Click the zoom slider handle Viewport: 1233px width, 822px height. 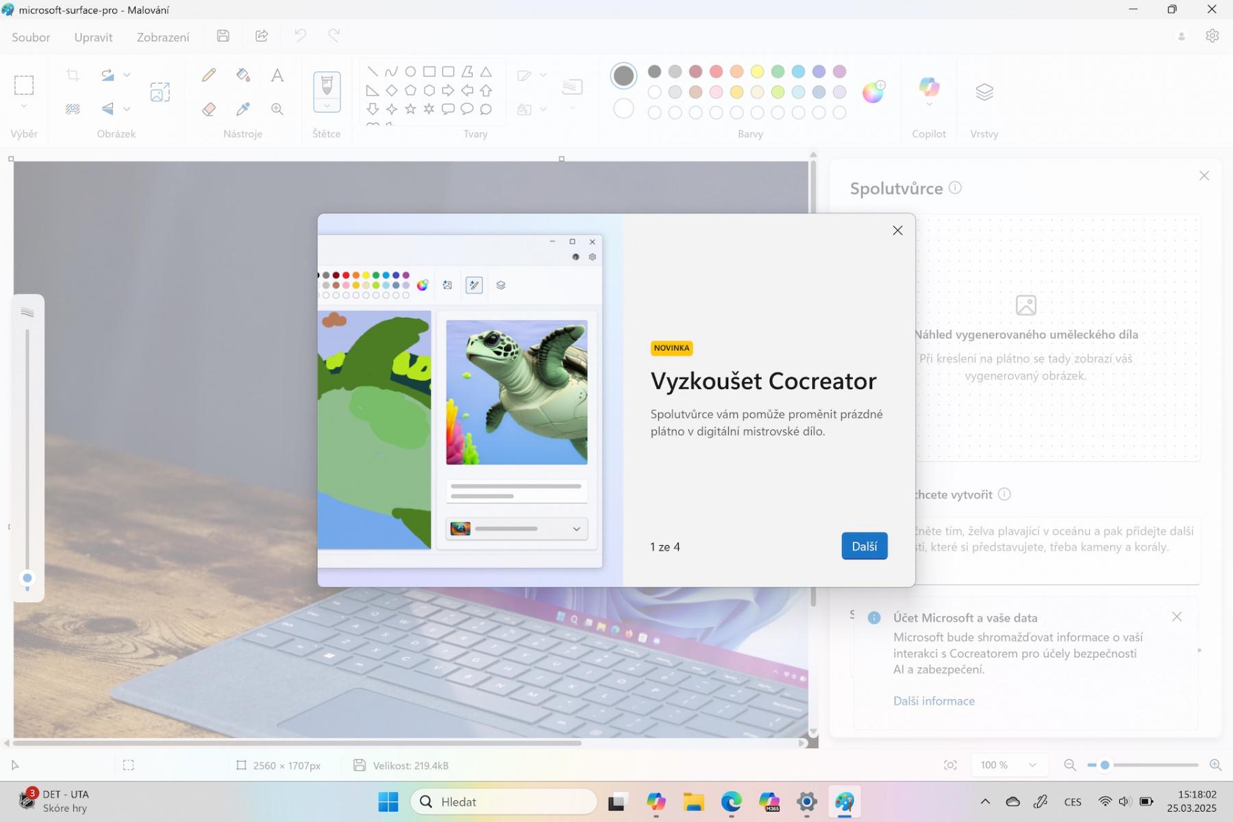[x=1104, y=765]
